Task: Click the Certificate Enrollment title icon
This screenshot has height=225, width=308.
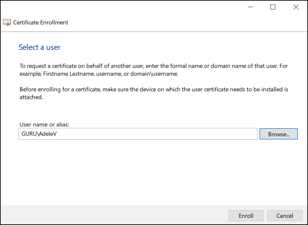Action: click(x=7, y=22)
